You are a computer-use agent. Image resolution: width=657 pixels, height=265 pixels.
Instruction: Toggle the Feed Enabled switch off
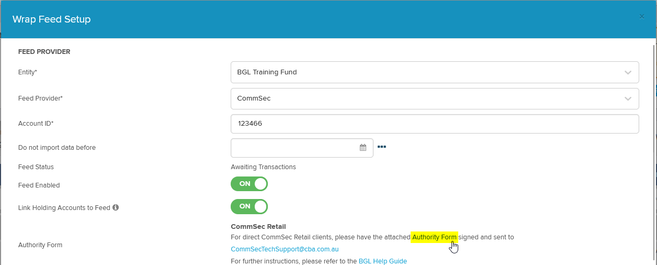[x=249, y=184]
